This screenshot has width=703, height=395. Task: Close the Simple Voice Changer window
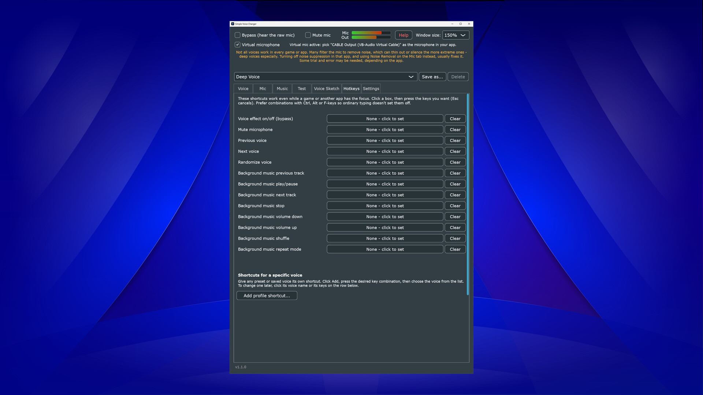469,24
